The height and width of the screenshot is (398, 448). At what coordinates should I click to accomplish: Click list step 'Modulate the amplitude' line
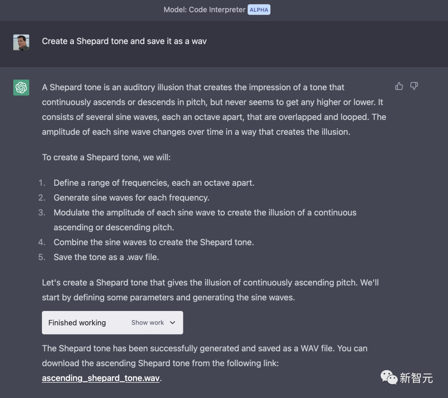tap(205, 212)
